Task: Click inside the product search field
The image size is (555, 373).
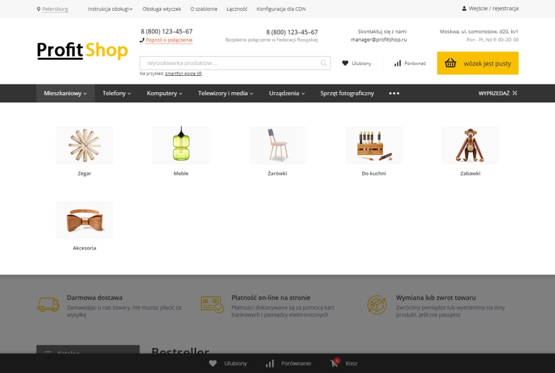Action: pos(230,63)
